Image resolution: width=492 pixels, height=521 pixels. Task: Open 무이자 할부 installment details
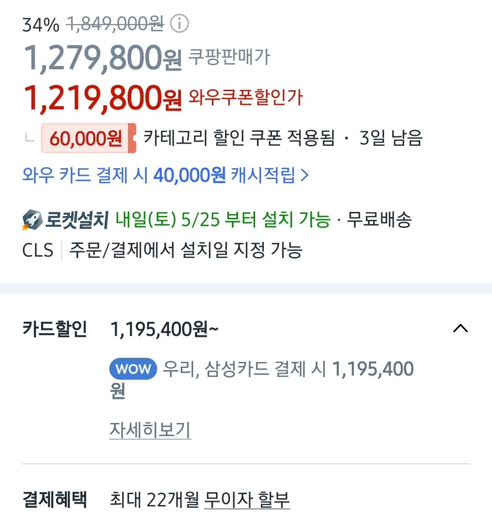click(247, 500)
